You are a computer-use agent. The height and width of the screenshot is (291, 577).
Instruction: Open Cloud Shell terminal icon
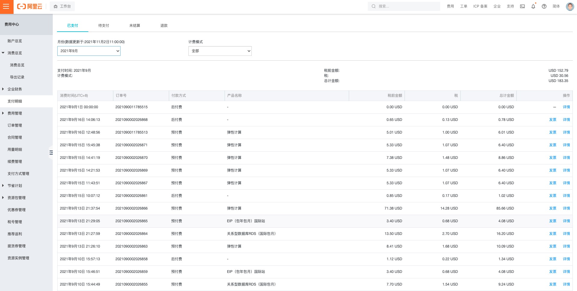522,6
